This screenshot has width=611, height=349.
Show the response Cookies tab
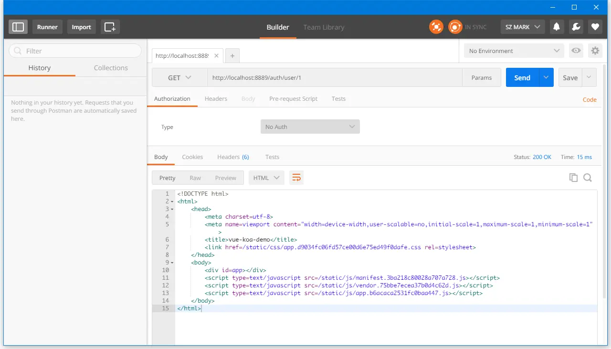pos(192,157)
